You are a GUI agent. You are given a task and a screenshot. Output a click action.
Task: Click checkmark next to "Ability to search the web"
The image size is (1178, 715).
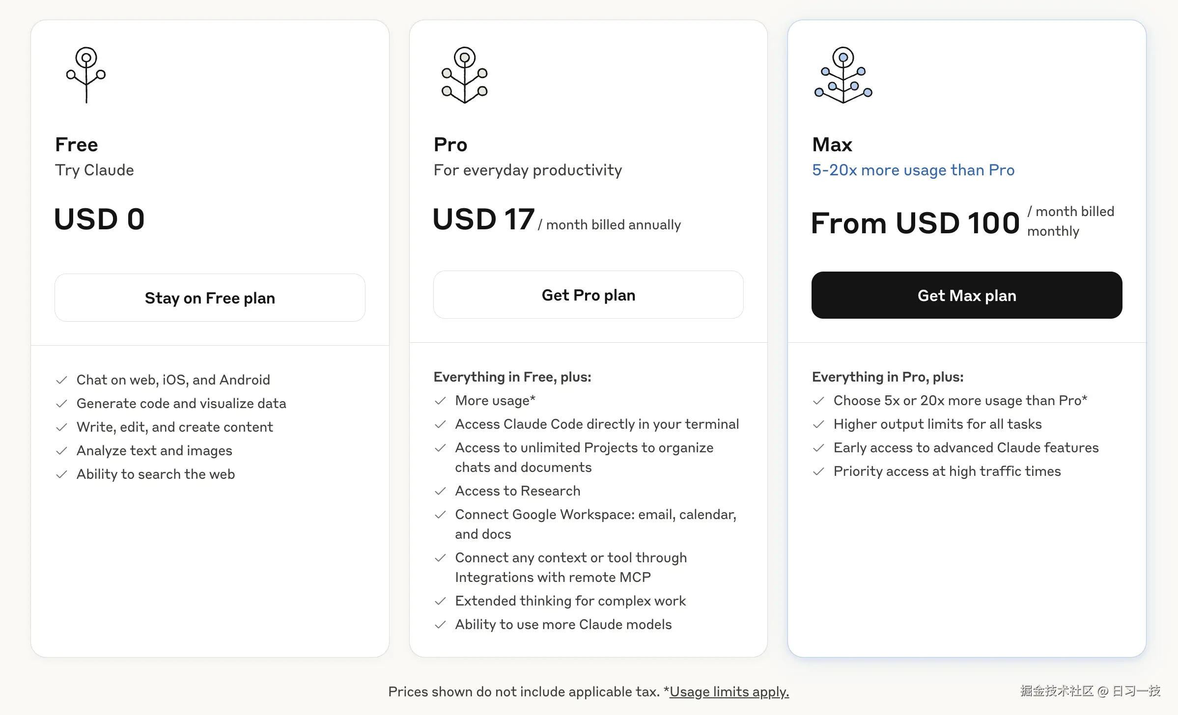[62, 474]
